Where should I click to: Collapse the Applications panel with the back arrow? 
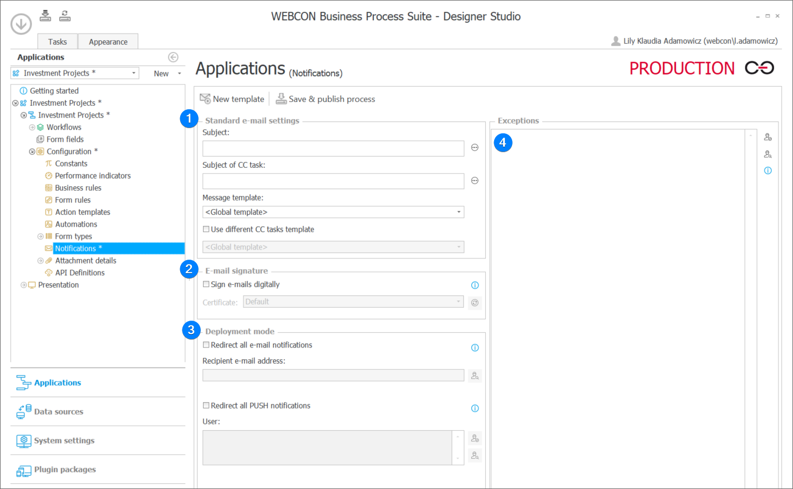(173, 57)
